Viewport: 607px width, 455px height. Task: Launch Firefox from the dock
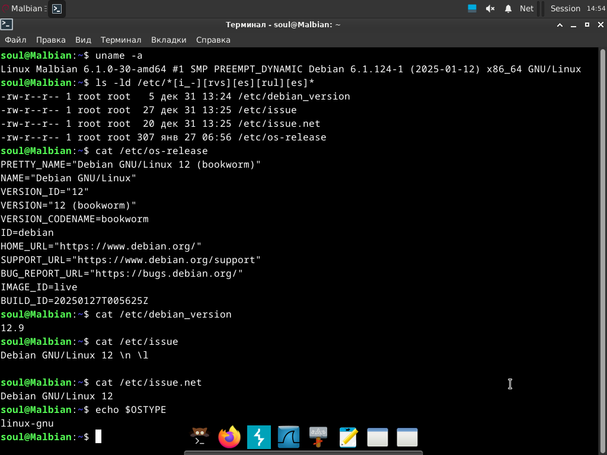229,437
